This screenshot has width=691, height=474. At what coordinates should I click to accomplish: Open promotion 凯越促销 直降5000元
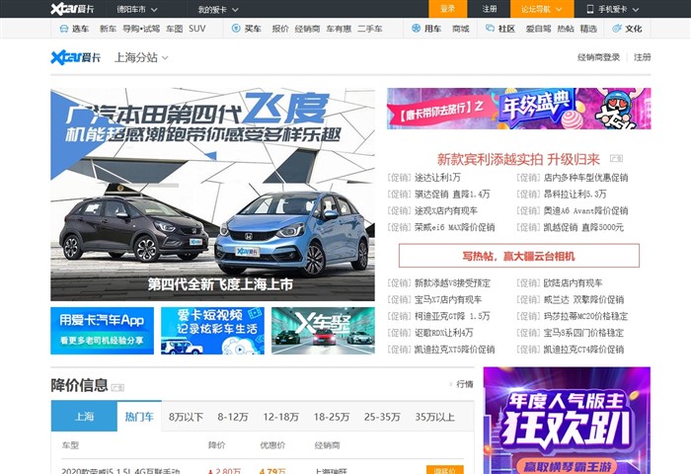coord(583,227)
